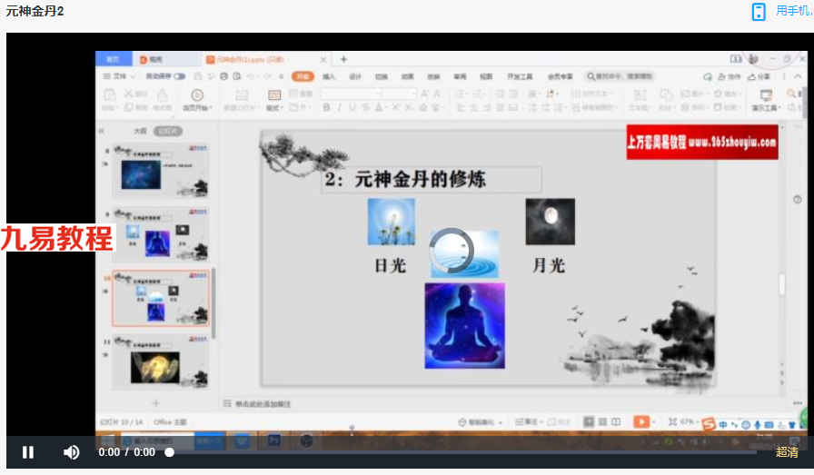Select the 日光 sunlight image
The image size is (814, 475).
[391, 221]
